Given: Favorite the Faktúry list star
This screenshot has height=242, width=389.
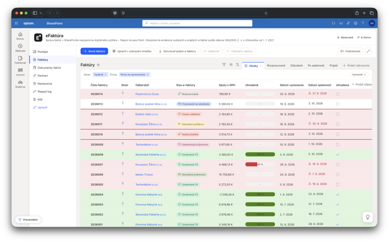Looking at the screenshot, I should (x=98, y=65).
